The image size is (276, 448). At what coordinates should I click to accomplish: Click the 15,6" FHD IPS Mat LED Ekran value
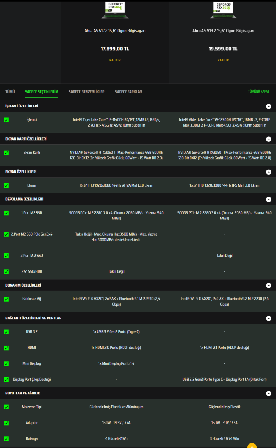pyautogui.click(x=225, y=185)
